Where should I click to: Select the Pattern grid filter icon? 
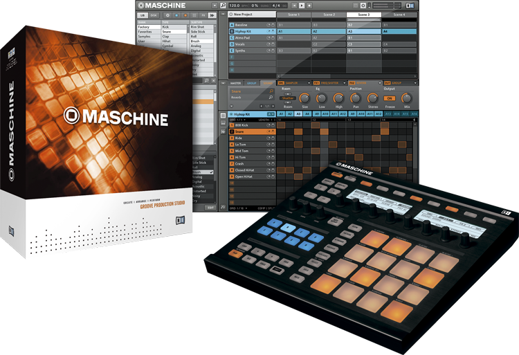point(194,15)
